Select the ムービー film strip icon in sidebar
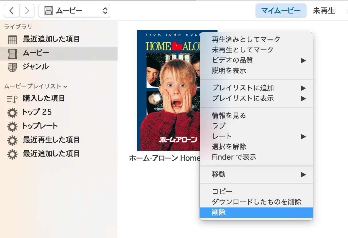The image size is (348, 238). coord(12,53)
